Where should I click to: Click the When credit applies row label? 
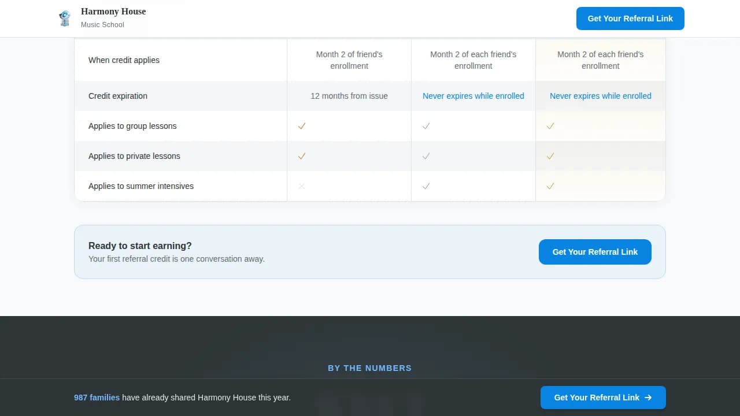point(124,60)
